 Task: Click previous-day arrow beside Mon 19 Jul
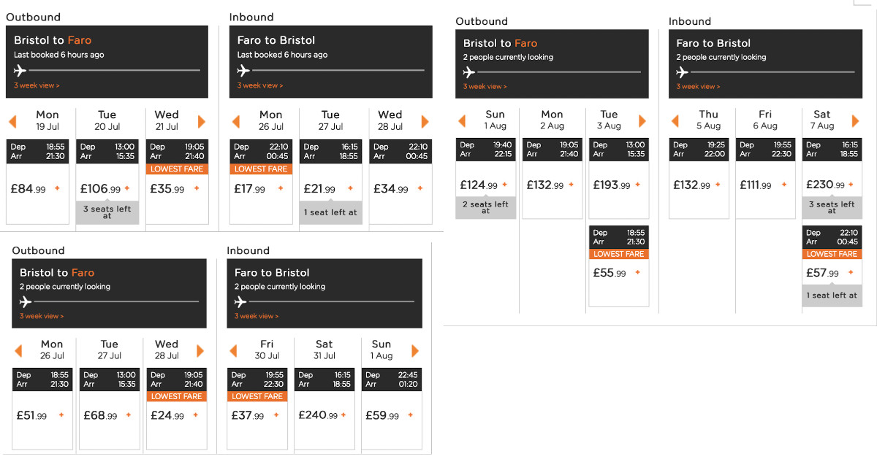(x=12, y=121)
